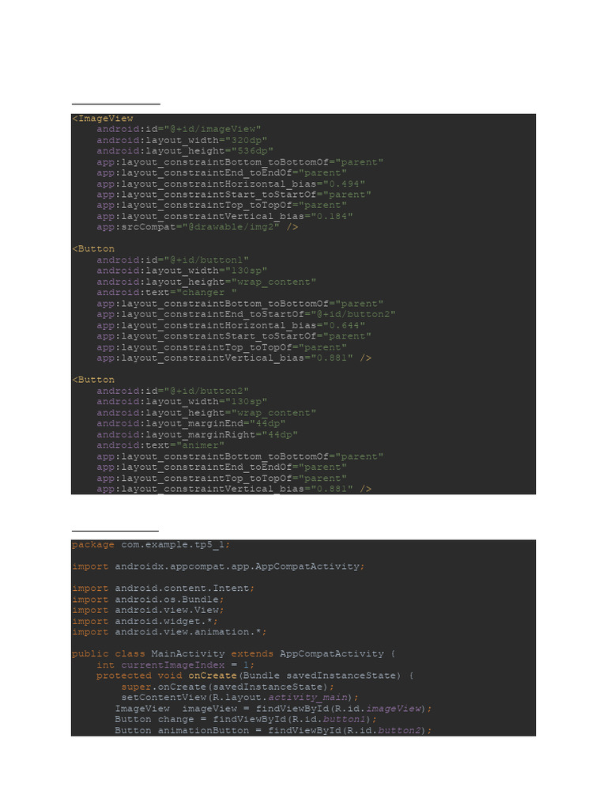The width and height of the screenshot is (607, 810).
Task: Click the constraintEnd_toStartOf="@+id/button2" line
Action: (247, 314)
